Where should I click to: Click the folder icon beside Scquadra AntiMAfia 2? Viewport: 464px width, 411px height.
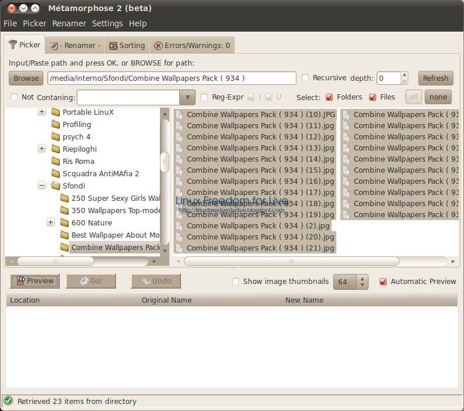[55, 173]
